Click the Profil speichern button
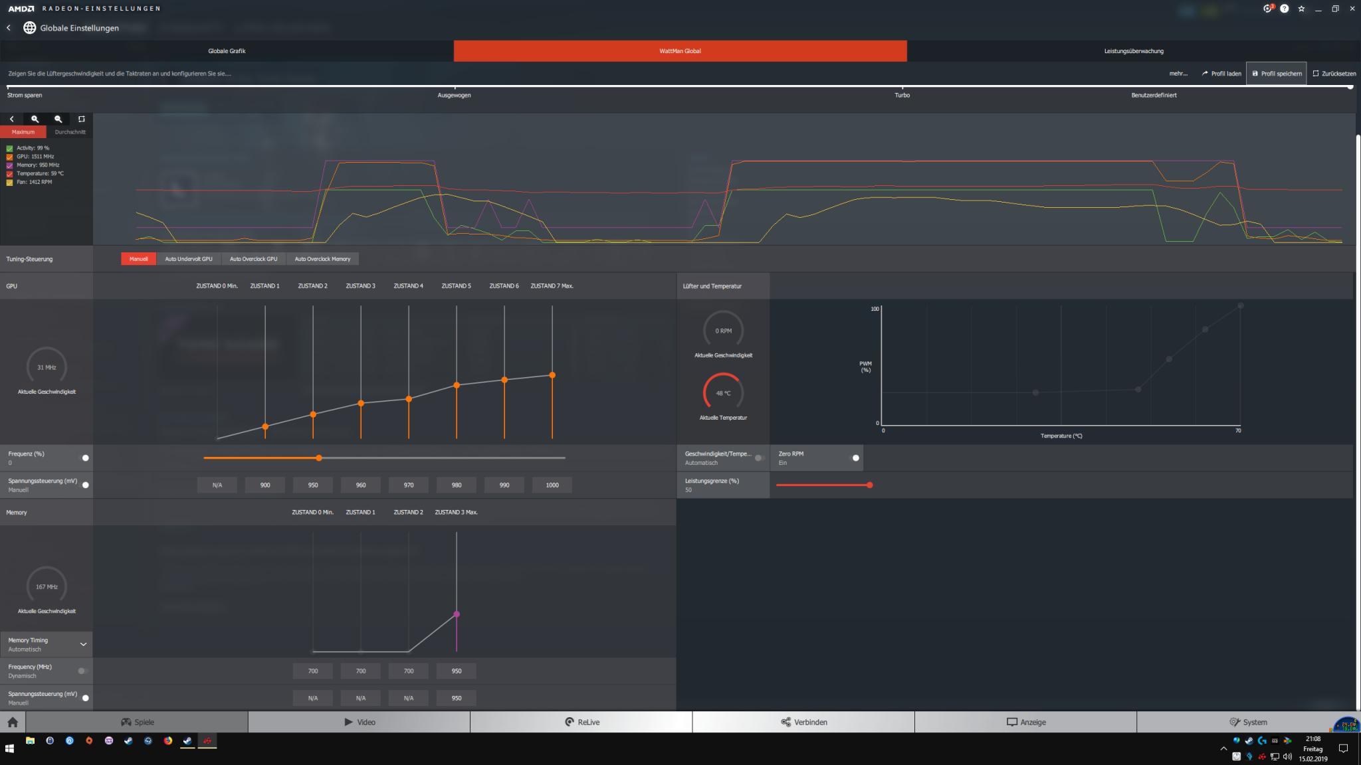 pos(1277,74)
